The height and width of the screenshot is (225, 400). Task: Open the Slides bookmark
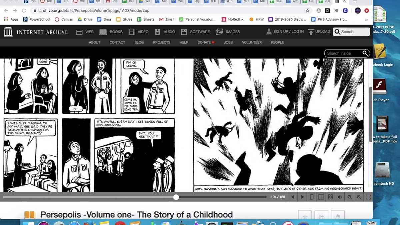point(124,19)
